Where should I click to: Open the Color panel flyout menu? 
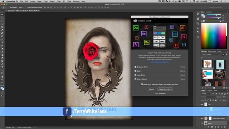tap(228, 12)
